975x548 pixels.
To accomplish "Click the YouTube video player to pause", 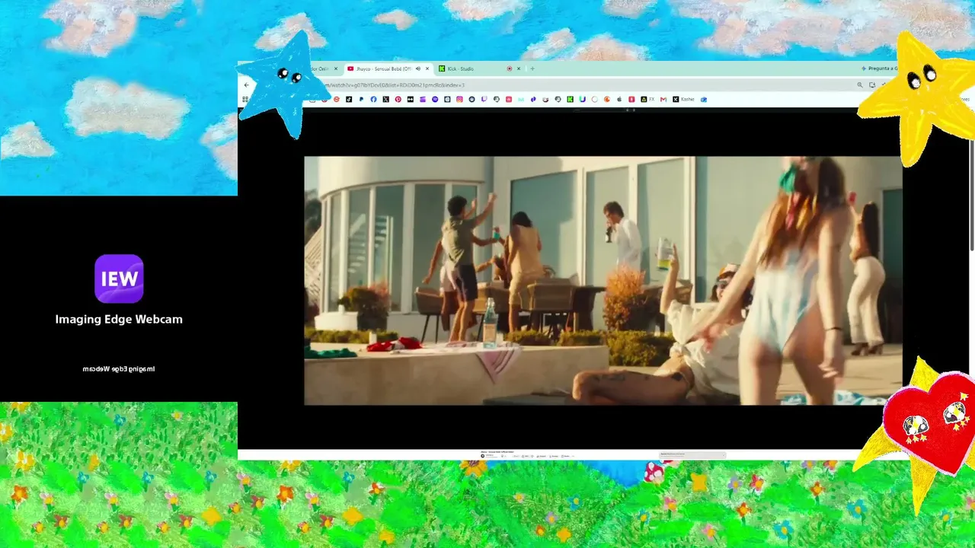I will (603, 281).
